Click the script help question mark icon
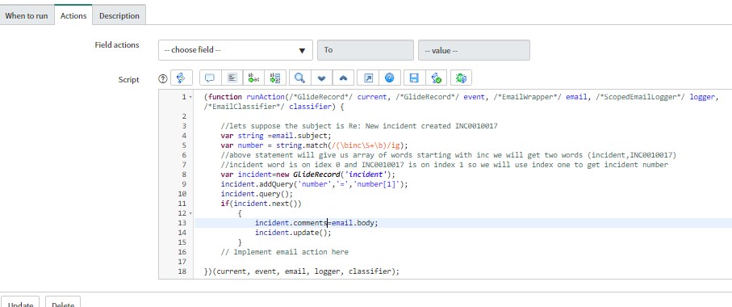732x307 pixels. (x=163, y=78)
